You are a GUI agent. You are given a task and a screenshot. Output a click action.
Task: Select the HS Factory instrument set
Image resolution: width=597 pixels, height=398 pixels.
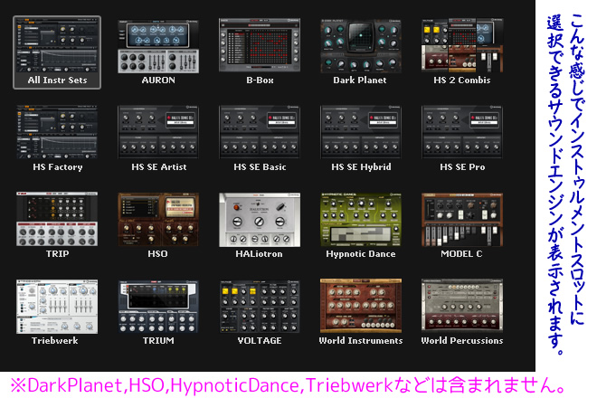coord(57,132)
